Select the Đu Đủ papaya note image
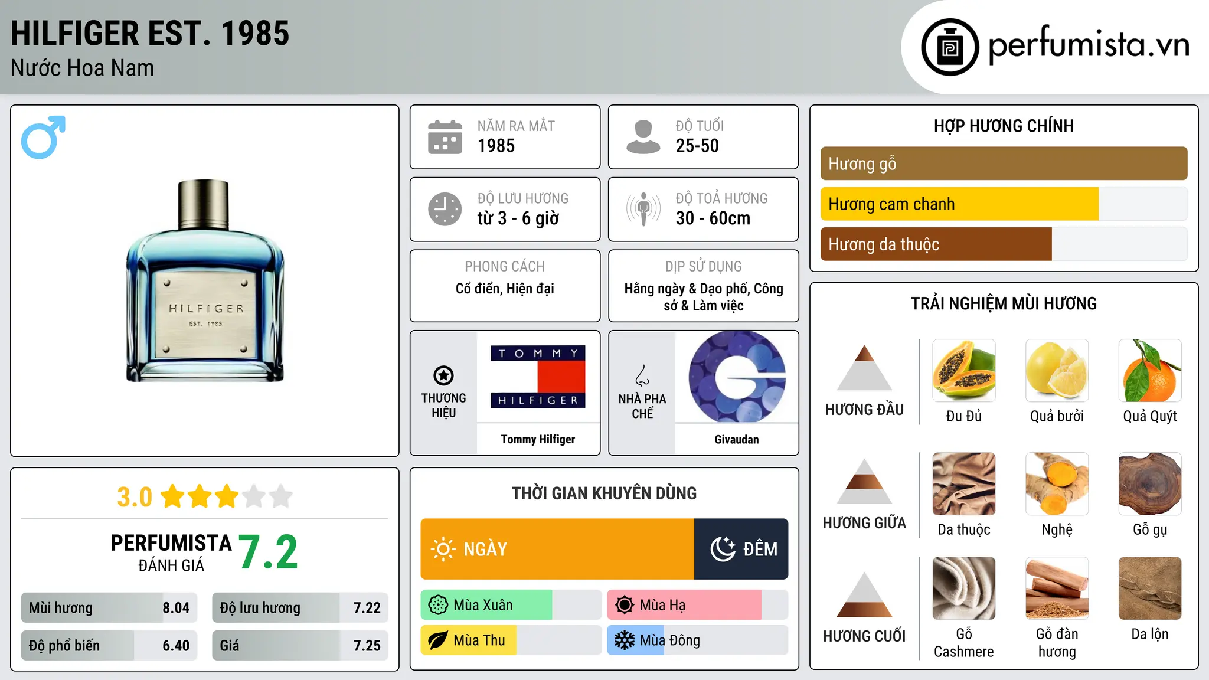 [964, 371]
